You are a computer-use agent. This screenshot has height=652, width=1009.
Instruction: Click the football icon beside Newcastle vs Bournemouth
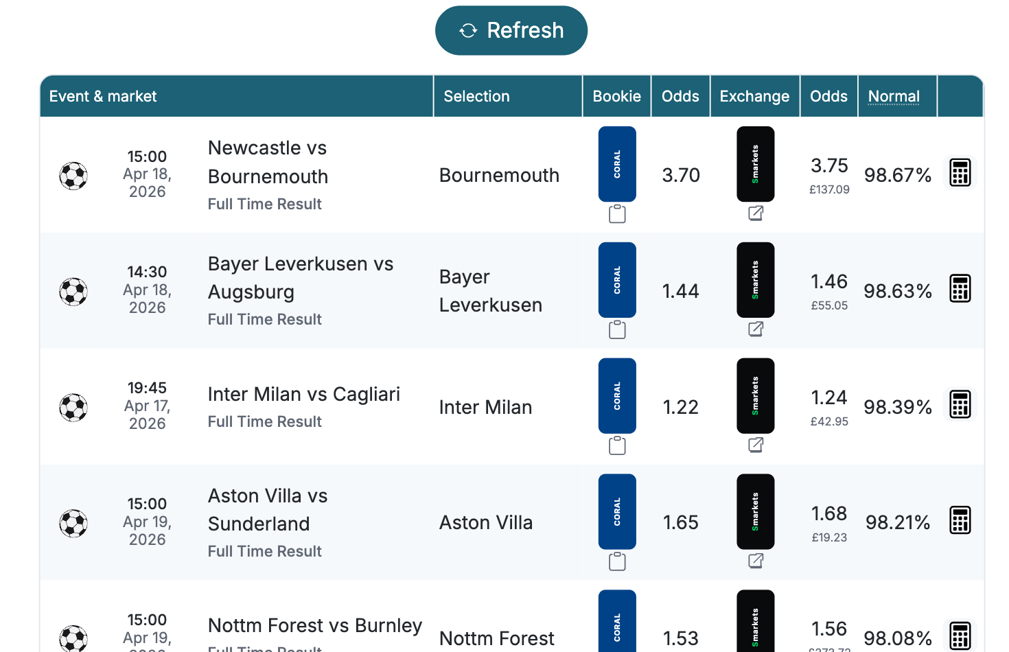(x=73, y=176)
